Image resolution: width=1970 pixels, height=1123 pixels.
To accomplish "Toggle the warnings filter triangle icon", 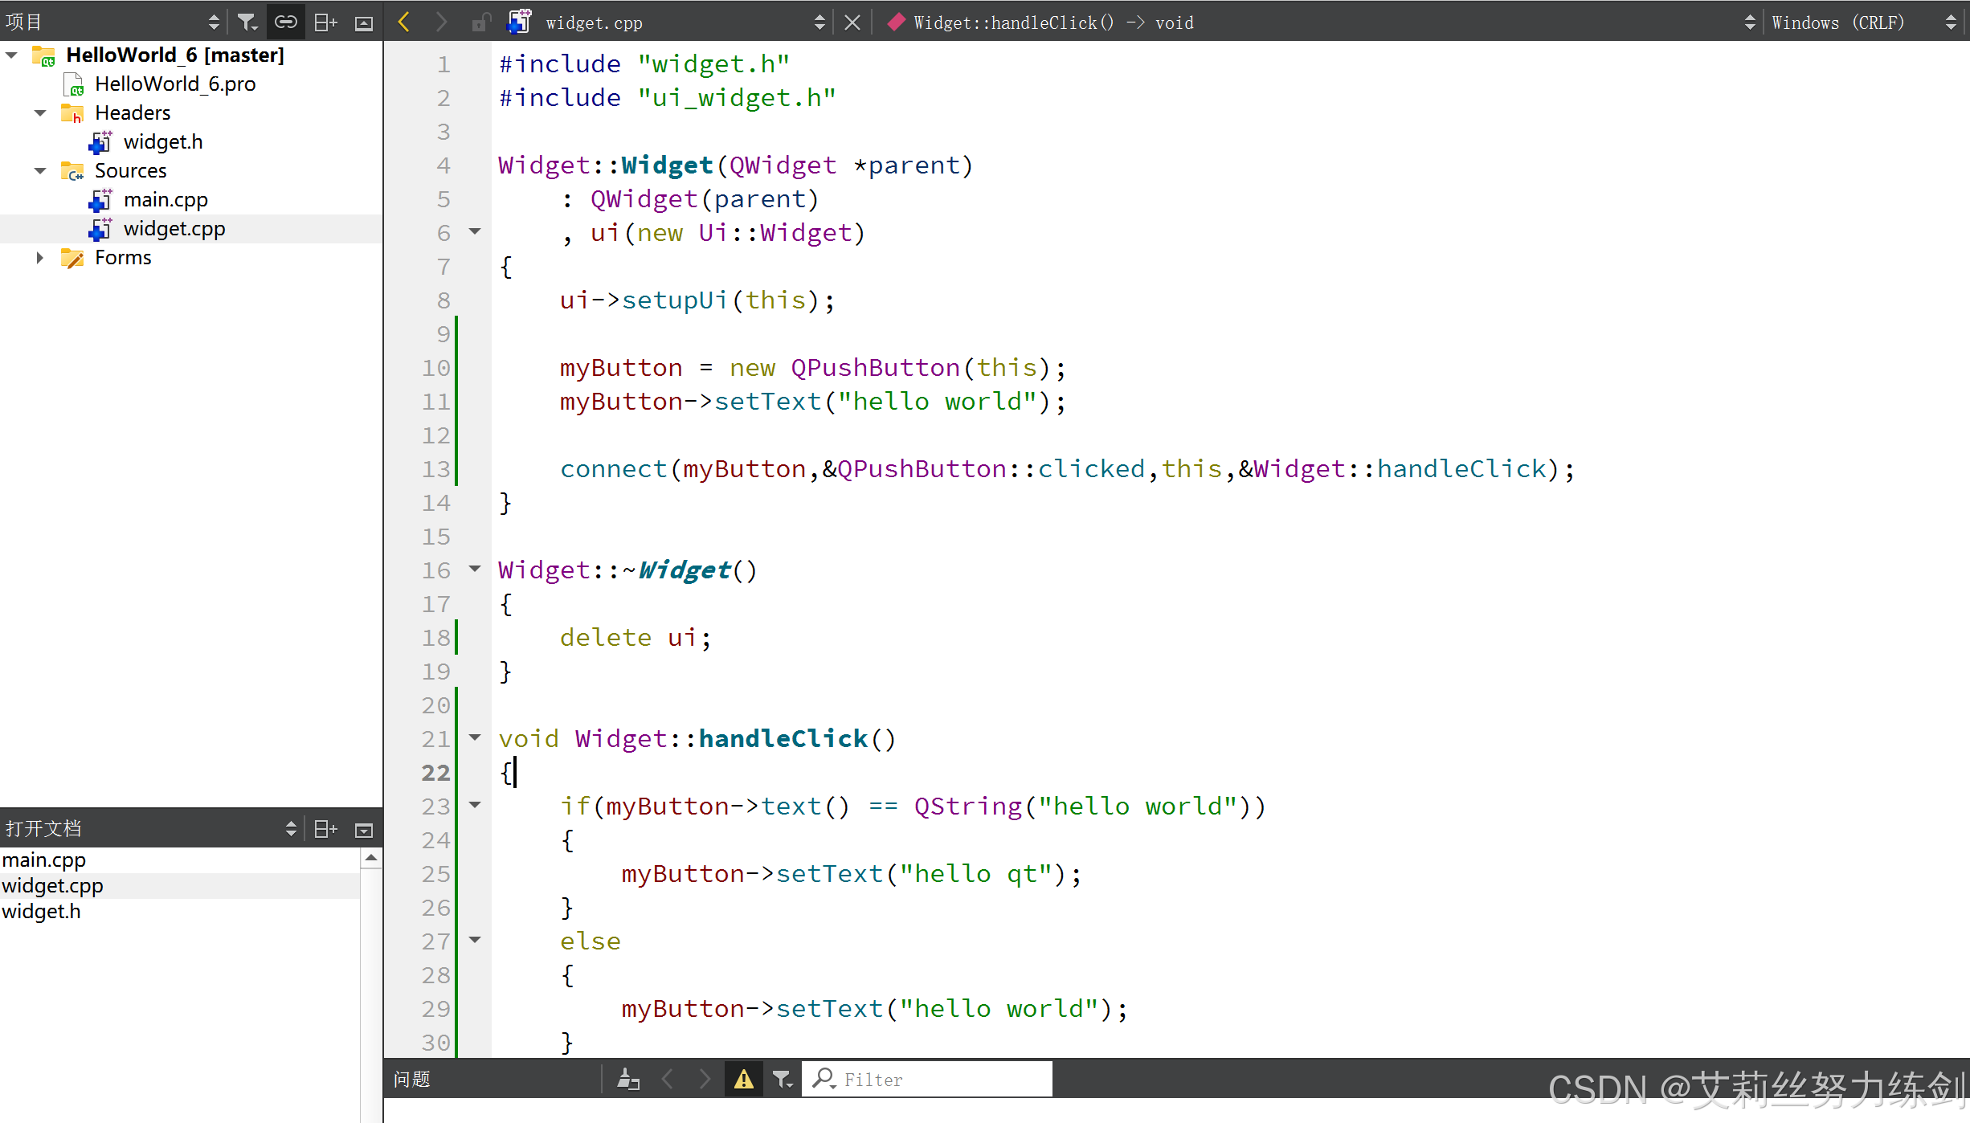I will coord(744,1079).
